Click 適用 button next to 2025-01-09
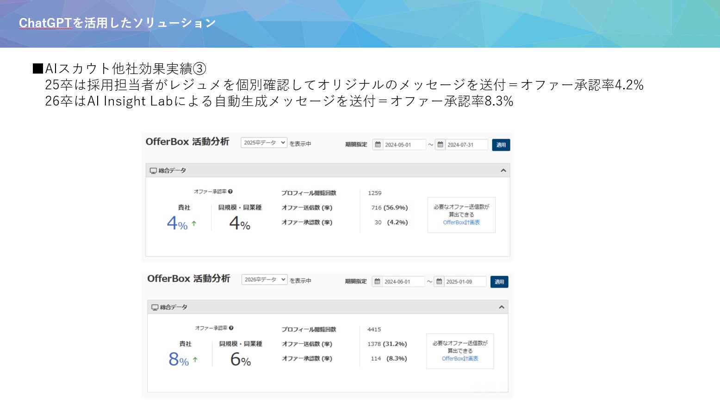This screenshot has width=720, height=404. 499,281
